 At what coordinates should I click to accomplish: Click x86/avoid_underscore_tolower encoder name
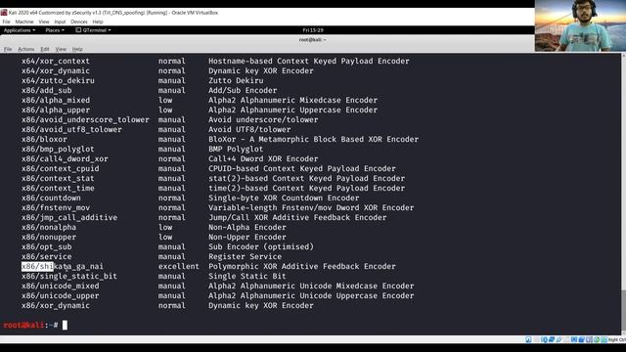tap(85, 119)
